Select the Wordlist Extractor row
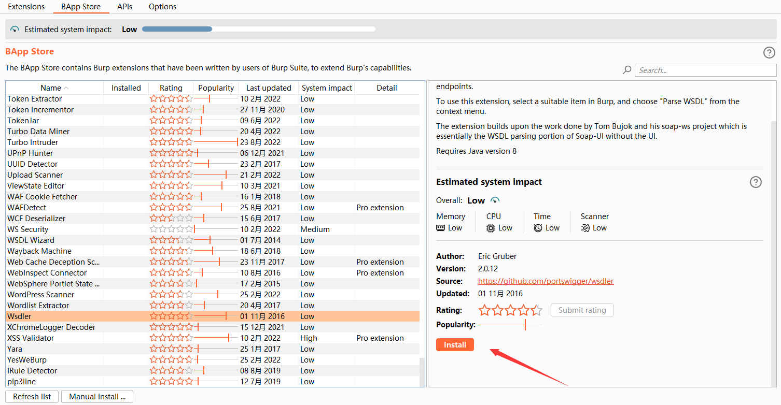Viewport: 781px width, 405px height. pyautogui.click(x=213, y=305)
